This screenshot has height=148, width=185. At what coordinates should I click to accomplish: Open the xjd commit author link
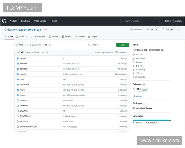[x=22, y=52]
